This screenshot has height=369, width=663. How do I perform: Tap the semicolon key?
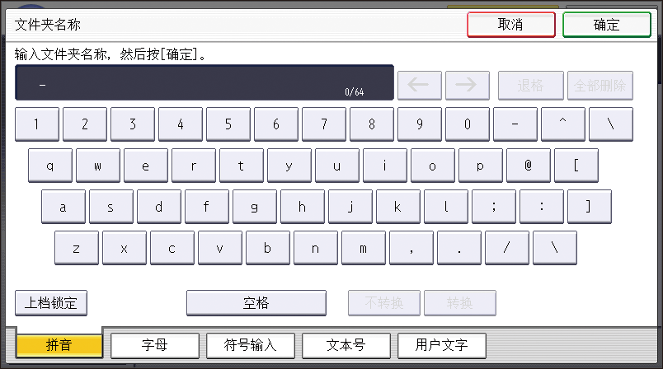[493, 207]
